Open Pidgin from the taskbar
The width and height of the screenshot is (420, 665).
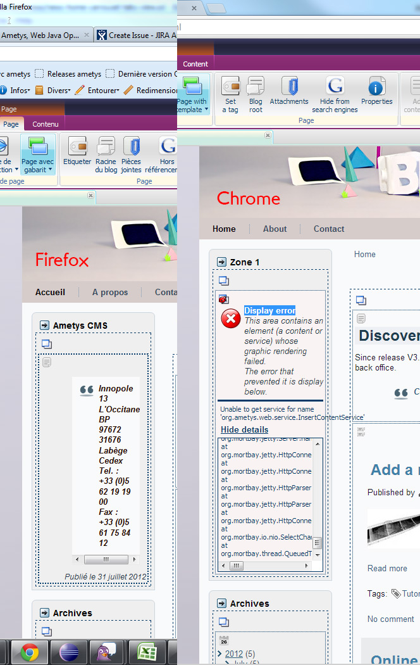coord(108,652)
